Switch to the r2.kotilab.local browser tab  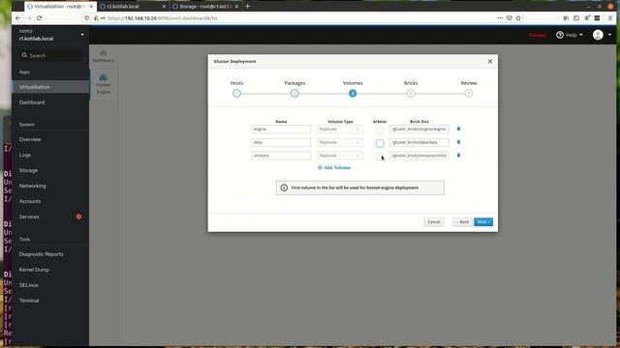point(133,7)
